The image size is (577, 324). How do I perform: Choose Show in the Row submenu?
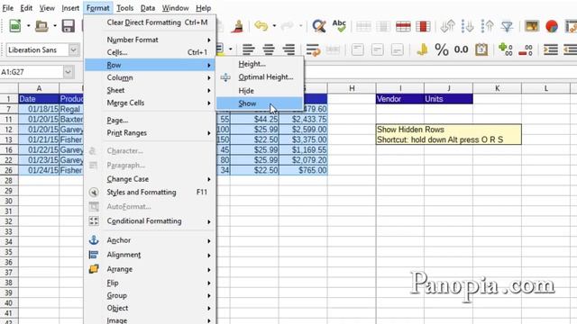click(x=260, y=103)
